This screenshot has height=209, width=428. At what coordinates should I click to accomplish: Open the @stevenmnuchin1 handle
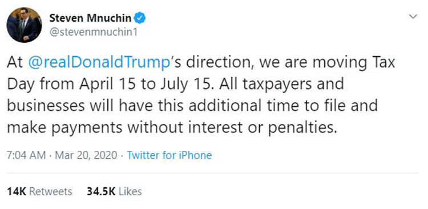pos(93,32)
